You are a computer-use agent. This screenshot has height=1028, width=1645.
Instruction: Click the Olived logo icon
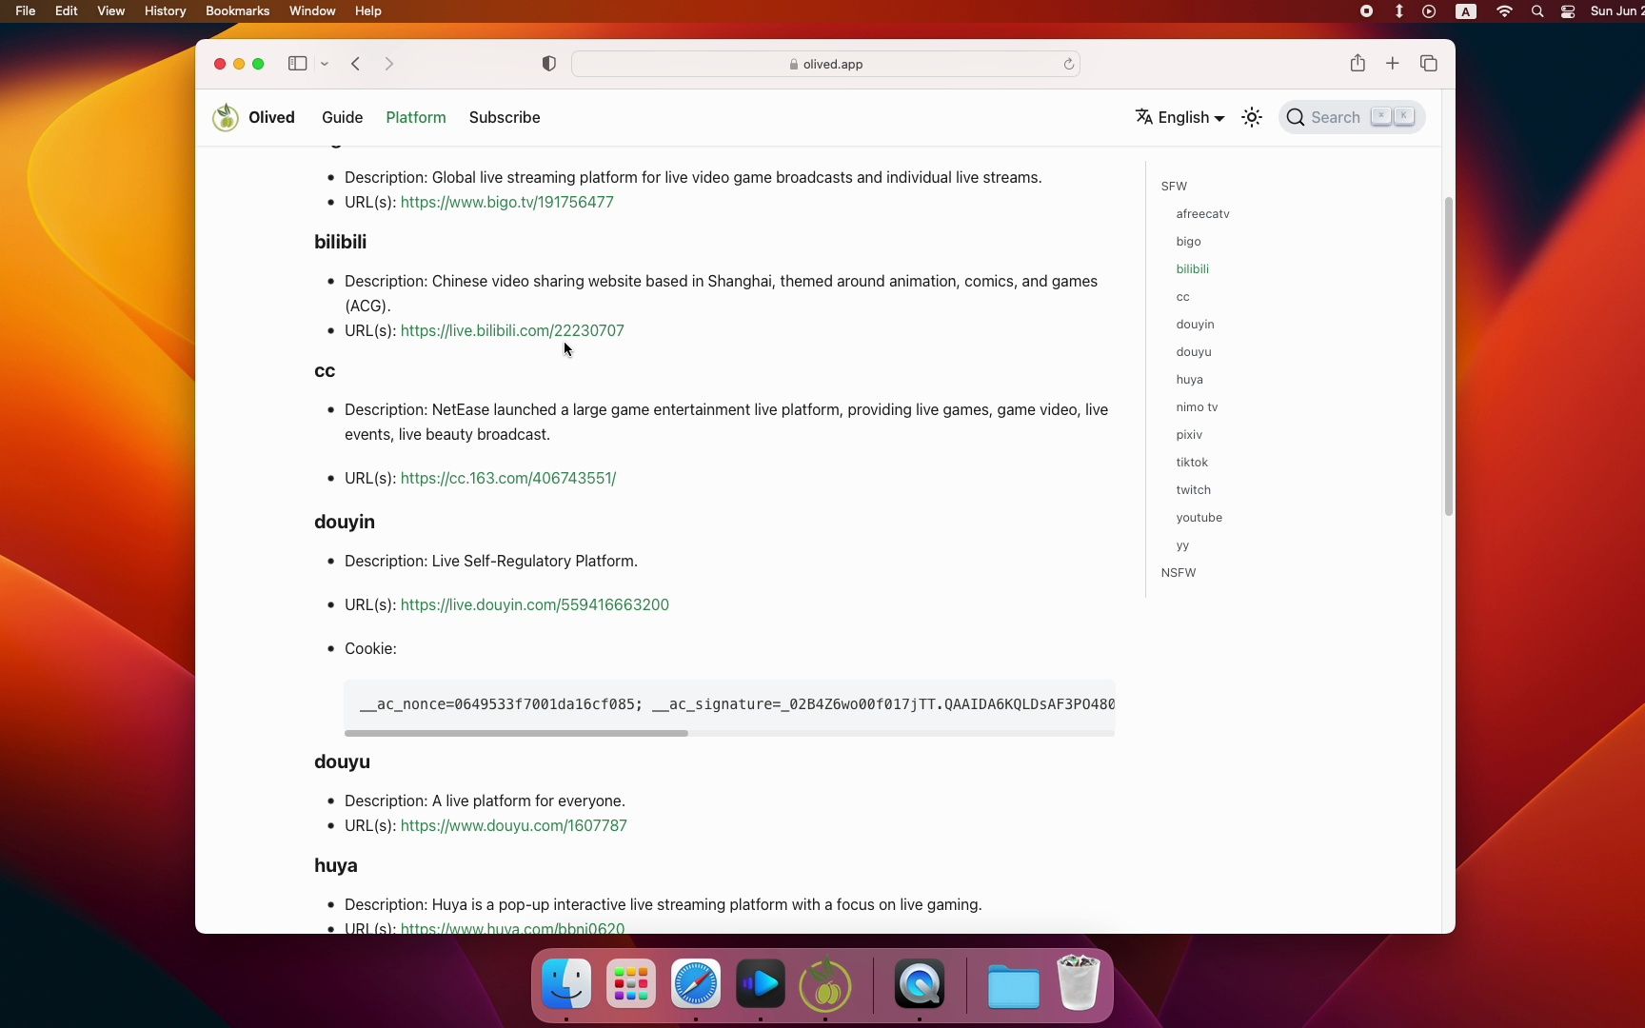[226, 117]
